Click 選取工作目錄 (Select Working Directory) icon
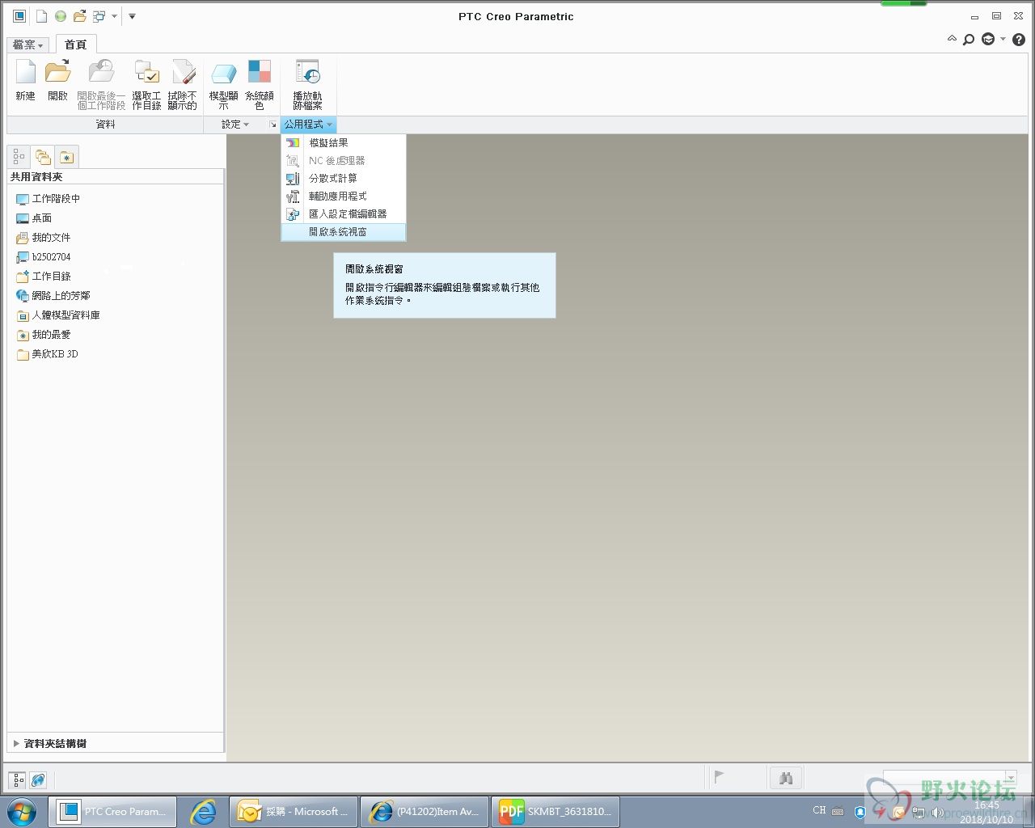The height and width of the screenshot is (828, 1035). coord(146,72)
